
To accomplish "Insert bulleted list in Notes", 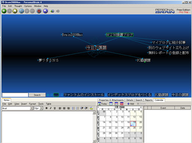I will tap(73, 108).
